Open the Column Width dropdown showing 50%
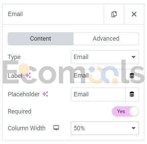 click(105, 128)
